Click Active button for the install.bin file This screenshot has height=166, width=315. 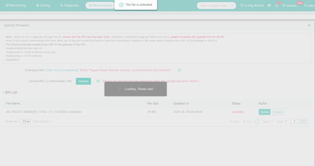pos(264,112)
